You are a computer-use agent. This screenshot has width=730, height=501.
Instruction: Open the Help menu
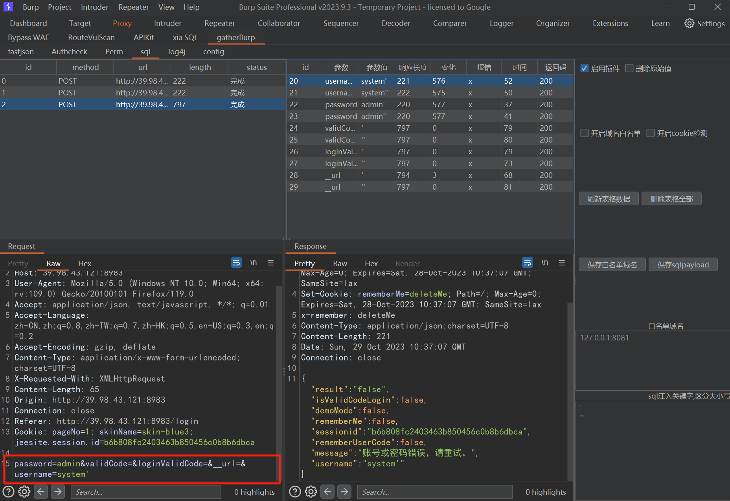(191, 7)
